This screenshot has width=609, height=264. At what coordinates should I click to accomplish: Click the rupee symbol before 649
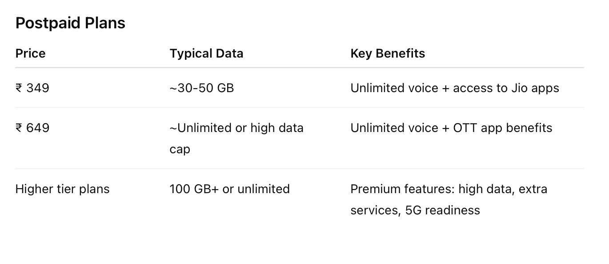[x=19, y=128]
